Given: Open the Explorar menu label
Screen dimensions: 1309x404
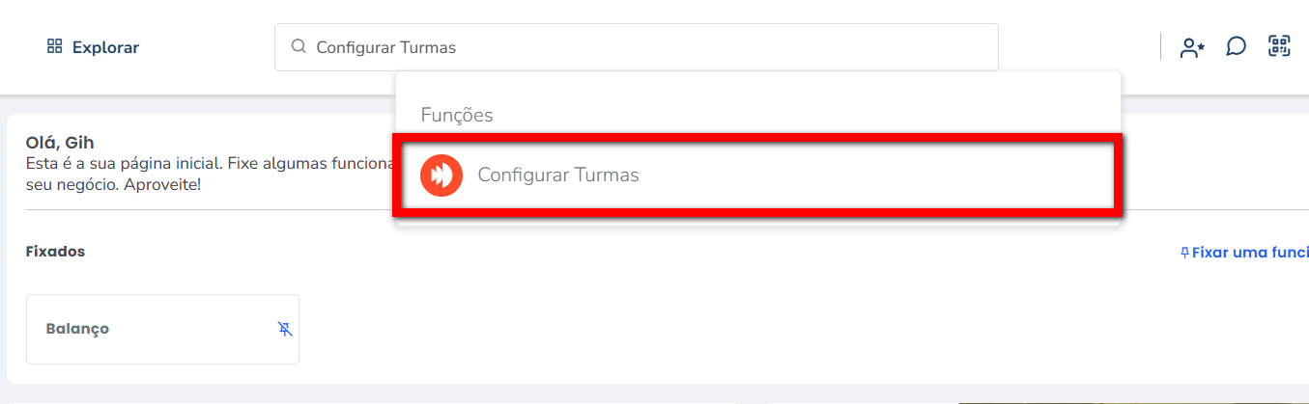Looking at the screenshot, I should point(105,47).
